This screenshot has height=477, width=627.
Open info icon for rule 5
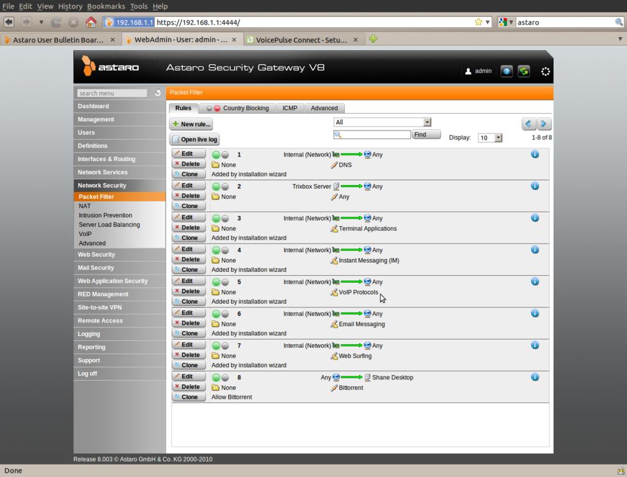pos(534,281)
